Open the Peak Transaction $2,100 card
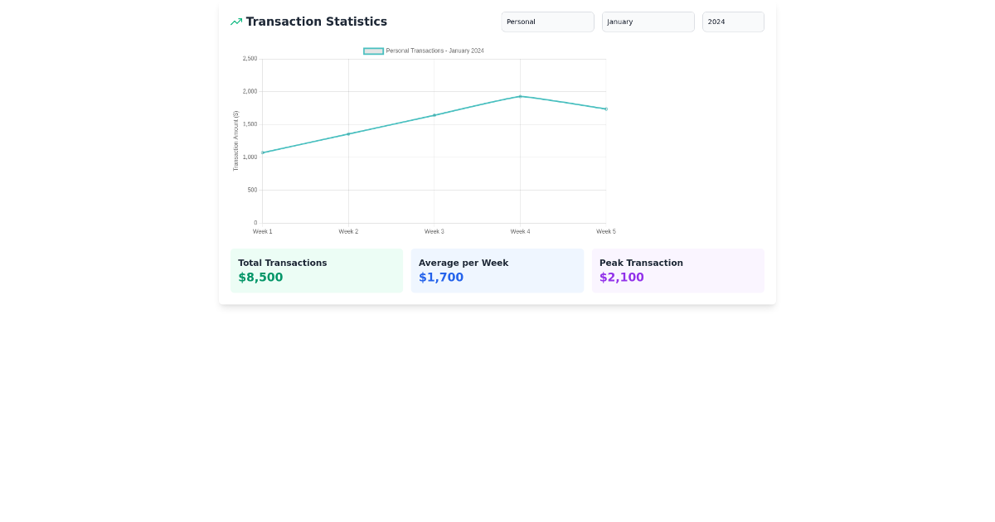995x522 pixels. coord(678,270)
